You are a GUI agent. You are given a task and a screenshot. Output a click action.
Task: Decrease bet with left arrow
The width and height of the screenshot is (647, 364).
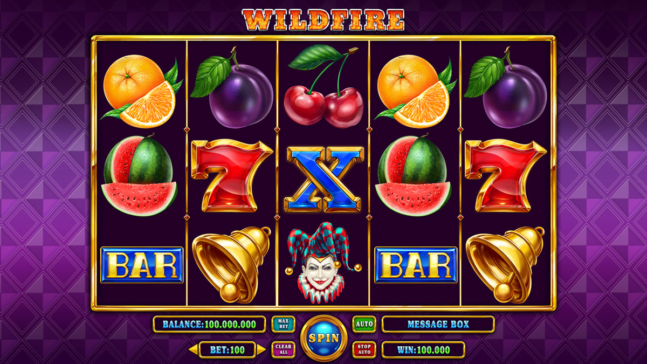pos(192,350)
